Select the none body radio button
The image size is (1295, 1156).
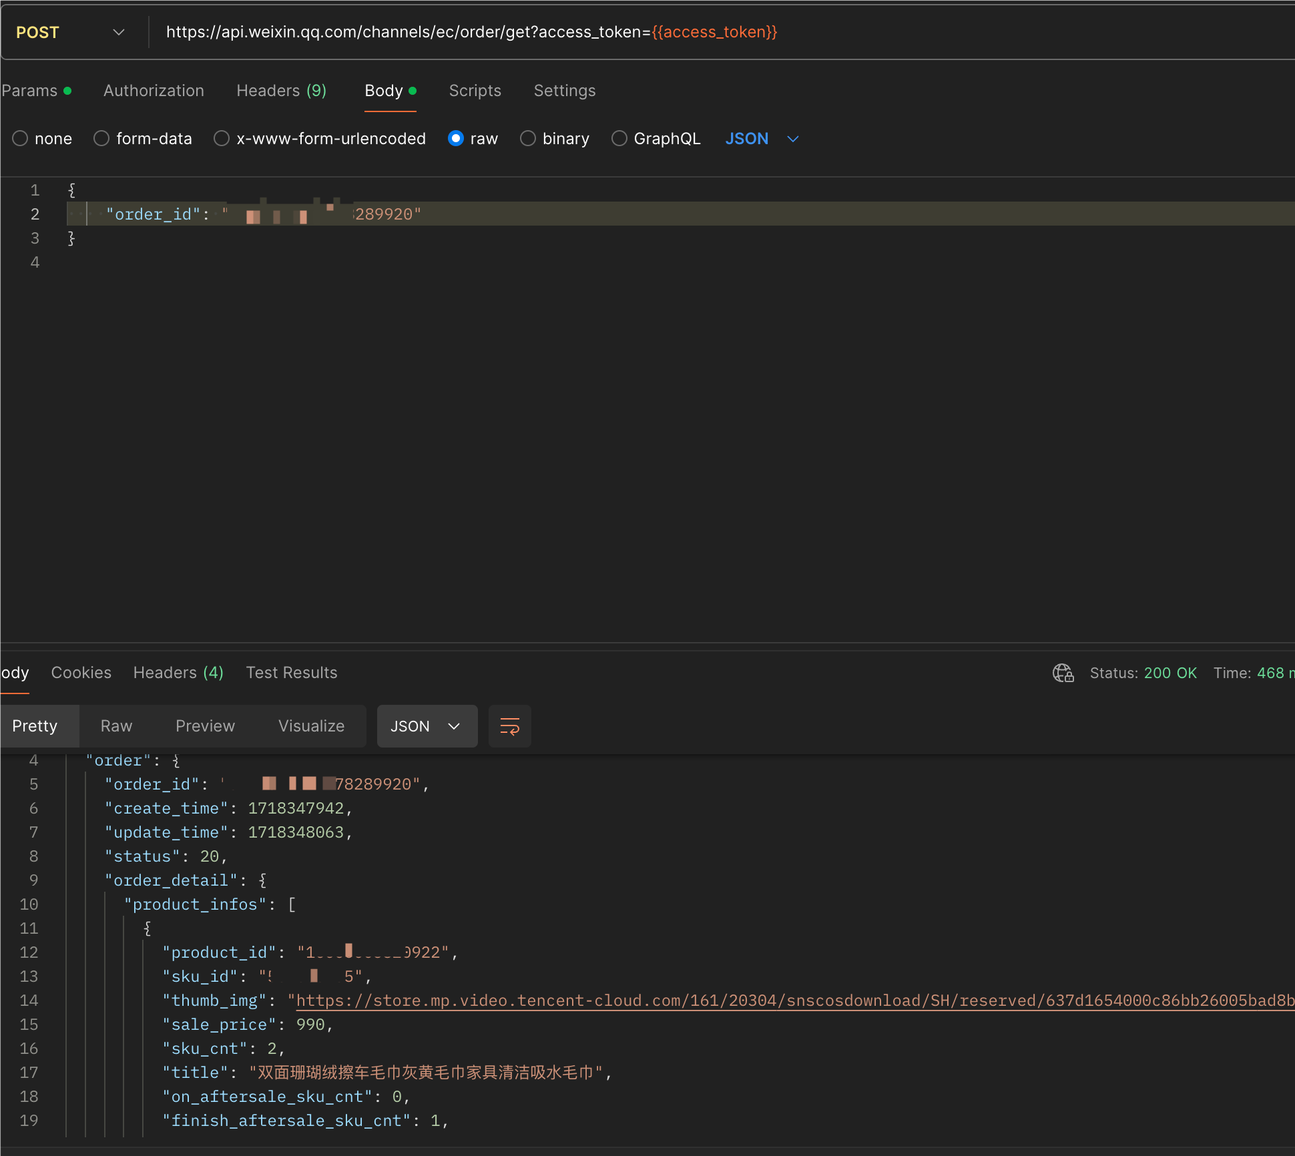click(21, 139)
